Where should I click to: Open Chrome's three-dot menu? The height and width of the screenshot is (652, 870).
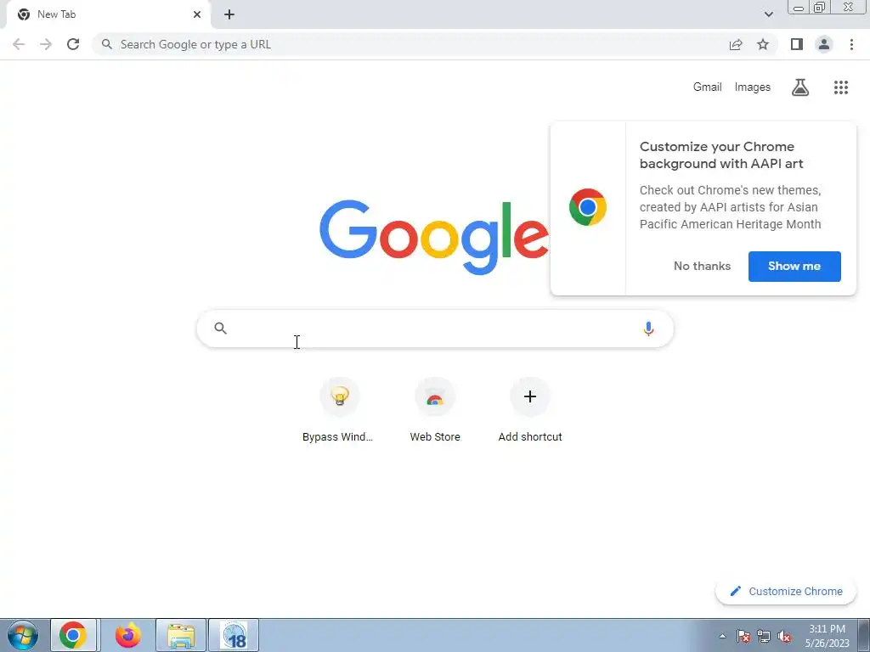point(851,44)
